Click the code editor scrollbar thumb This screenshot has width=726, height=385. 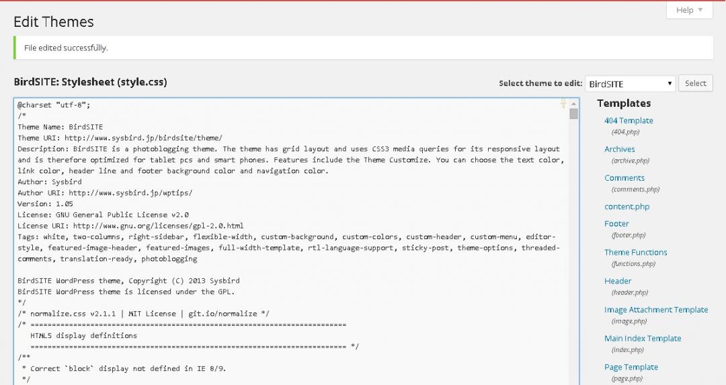574,114
